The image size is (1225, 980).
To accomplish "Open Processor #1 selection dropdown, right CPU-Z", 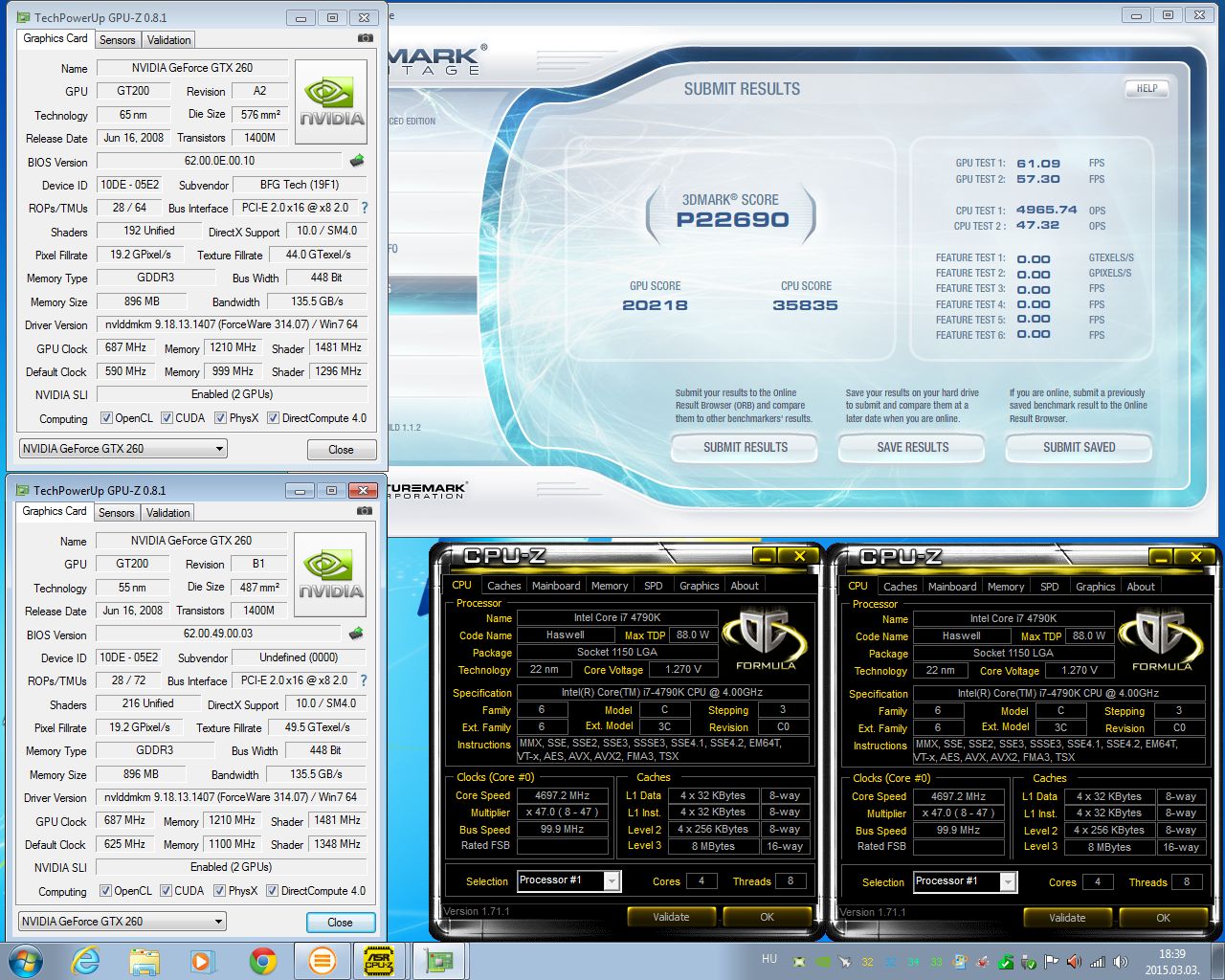I will point(965,881).
